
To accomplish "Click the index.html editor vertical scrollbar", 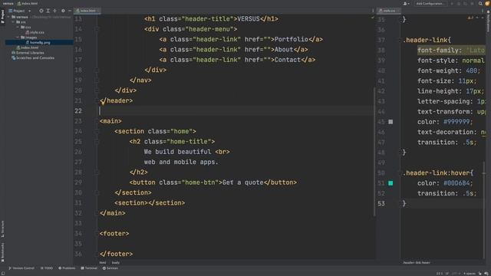I will click(x=374, y=152).
